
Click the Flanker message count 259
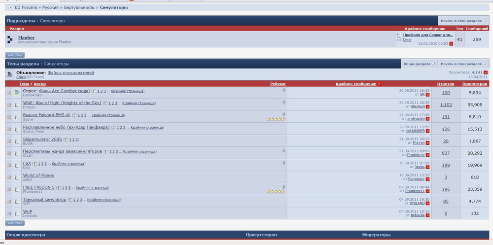477,39
